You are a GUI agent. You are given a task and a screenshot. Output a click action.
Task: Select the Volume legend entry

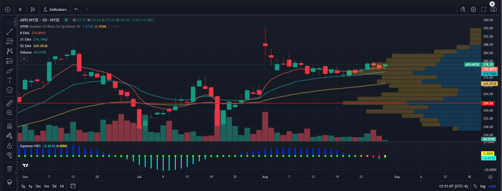pos(26,52)
